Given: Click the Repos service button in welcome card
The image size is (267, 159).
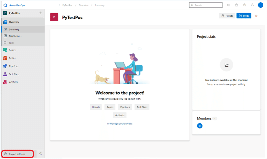Looking at the screenshot, I should 110,107.
